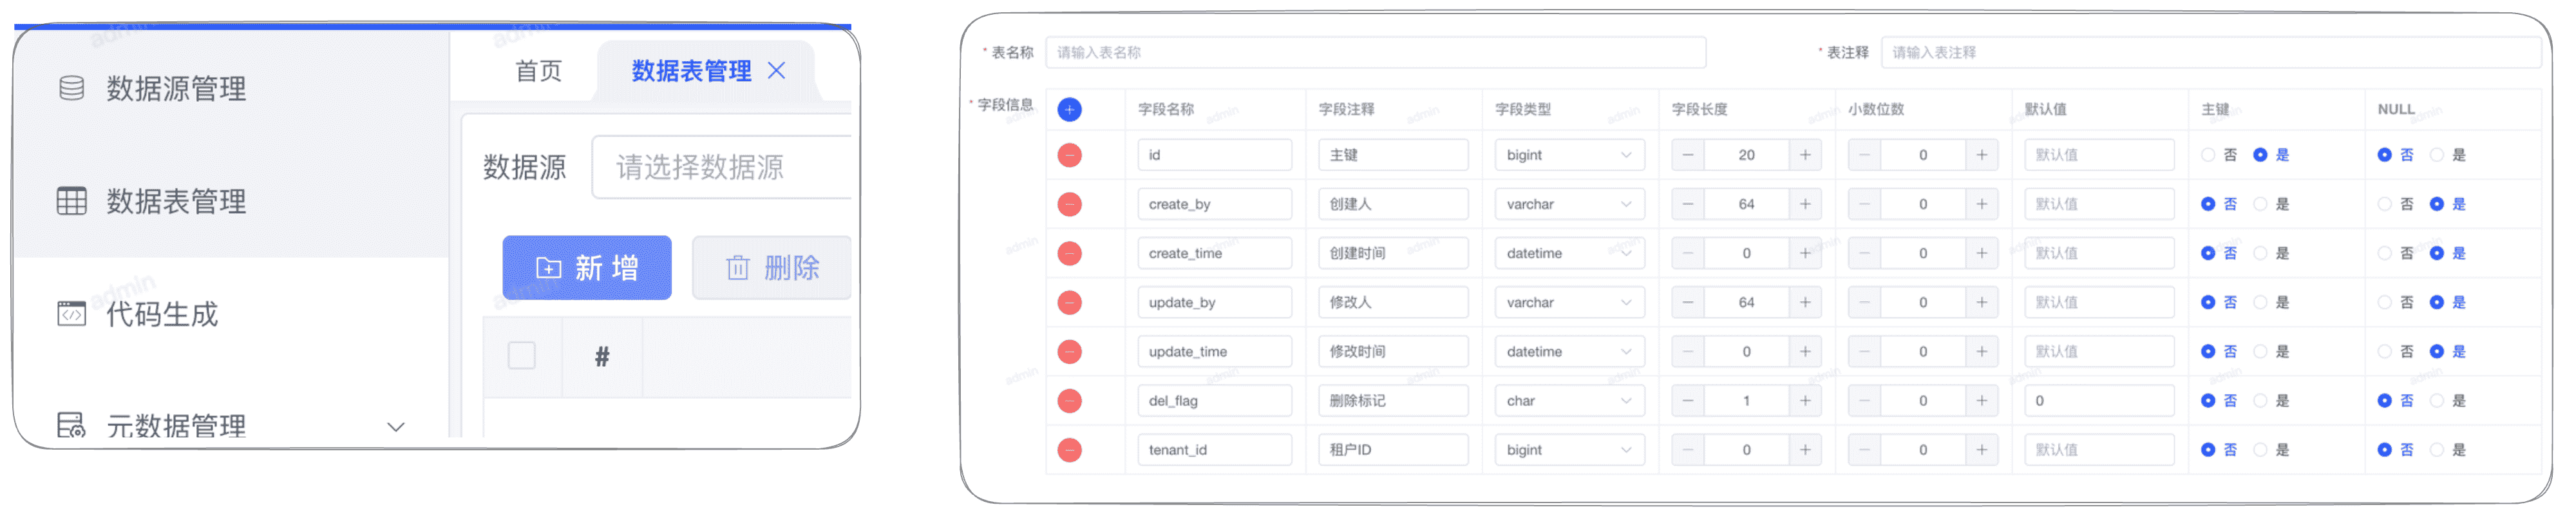Image resolution: width=2576 pixels, height=516 pixels.
Task: Click the 新增 button
Action: click(x=587, y=267)
